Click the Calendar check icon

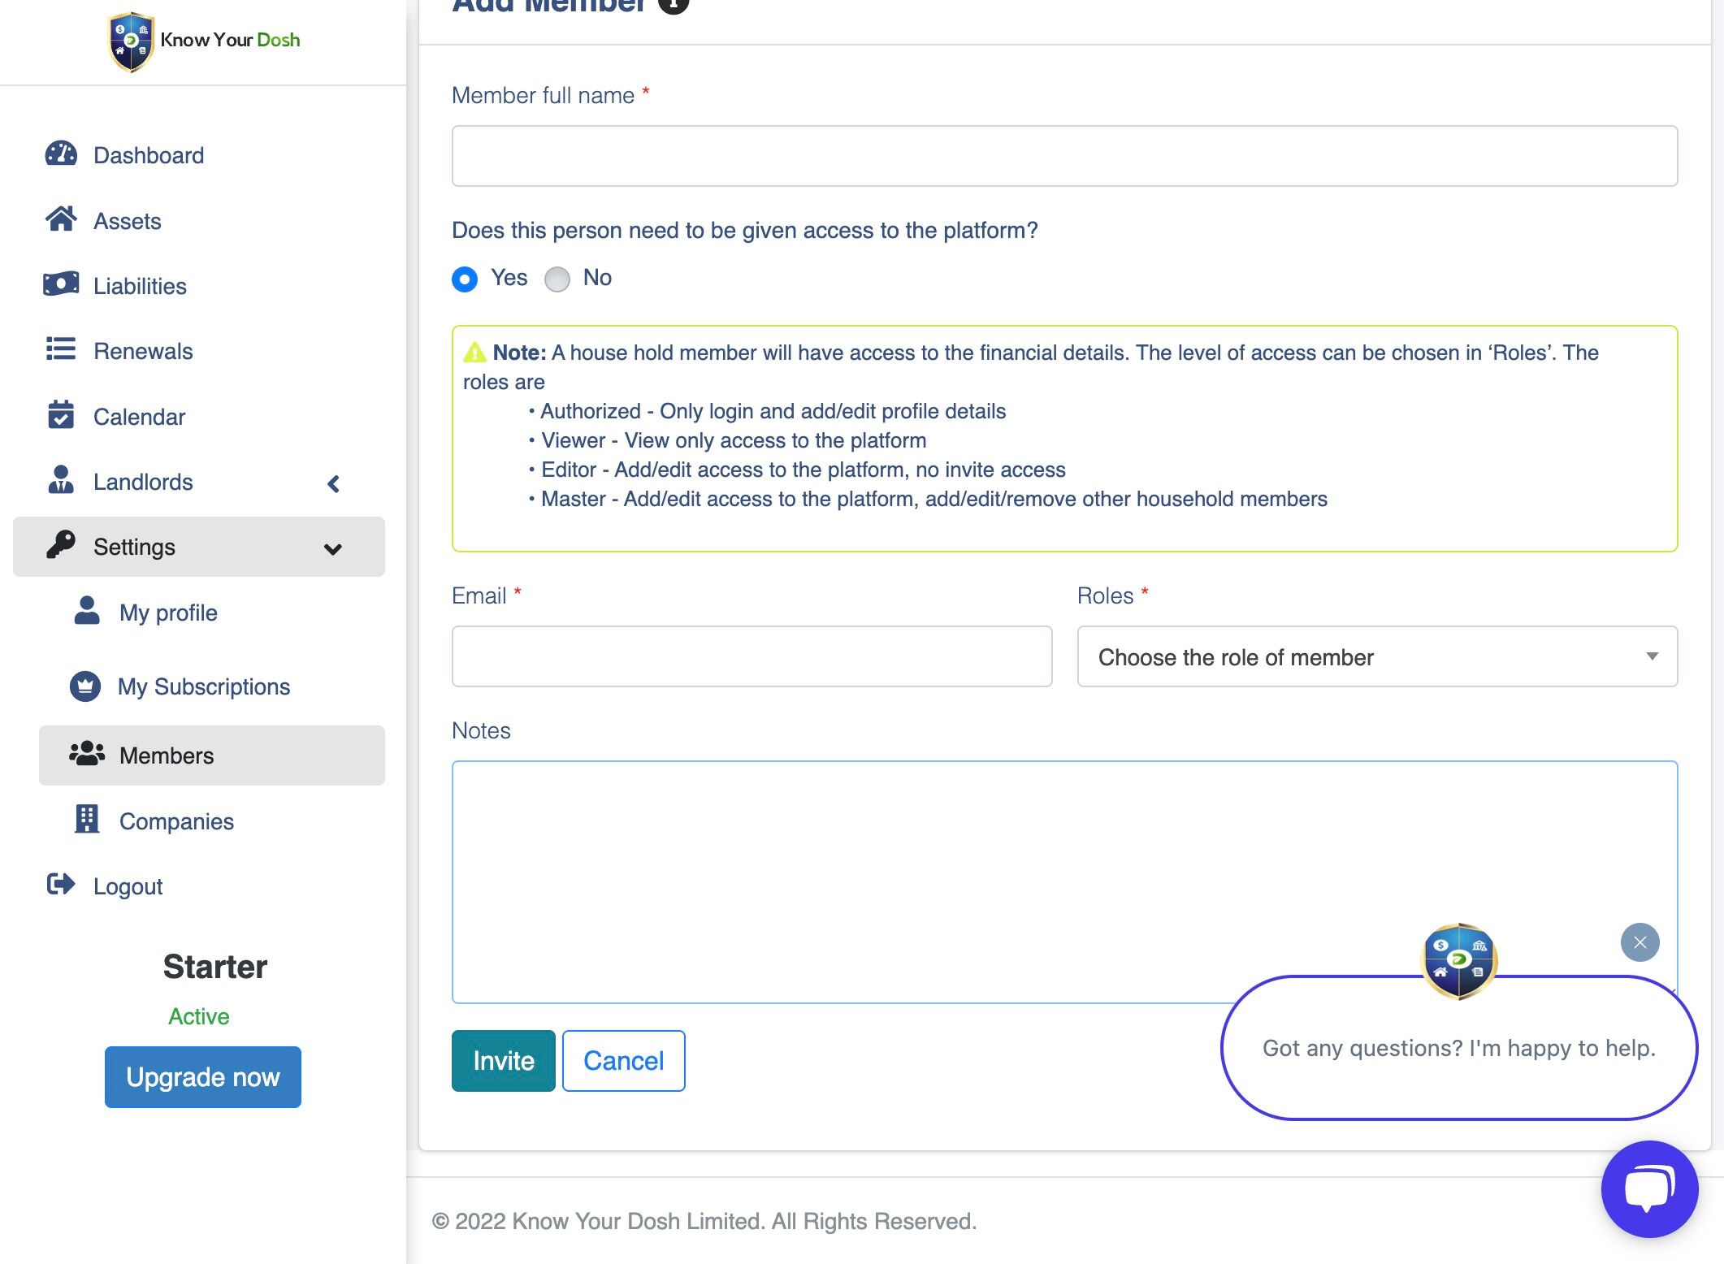(61, 415)
